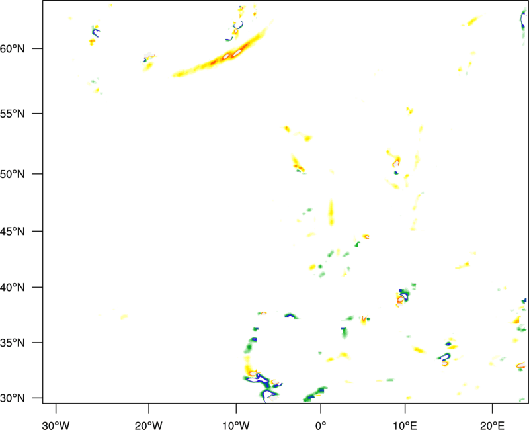Click the 20°W longitude label
Viewport: 529px width, 430px height.
click(x=149, y=425)
